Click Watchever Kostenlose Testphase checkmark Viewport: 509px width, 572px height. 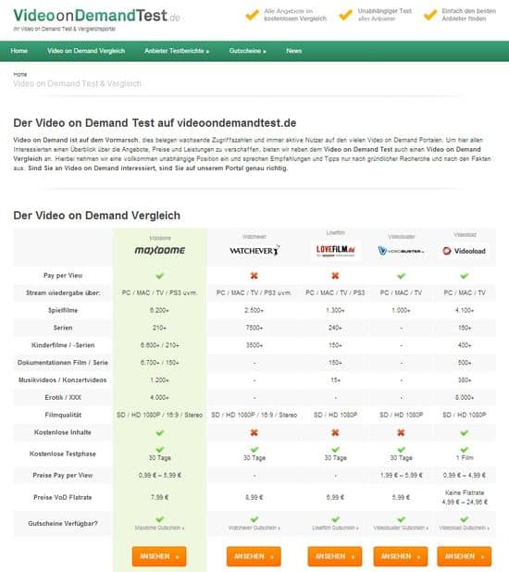254,450
